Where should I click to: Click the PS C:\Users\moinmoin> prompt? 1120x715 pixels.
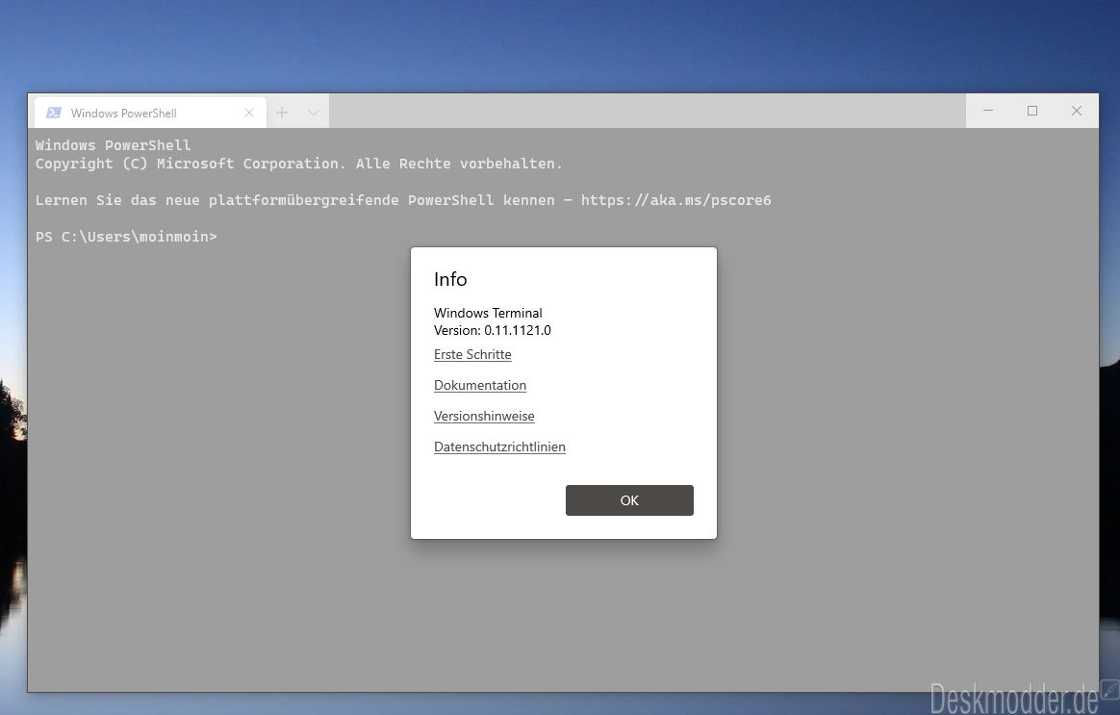pos(126,237)
